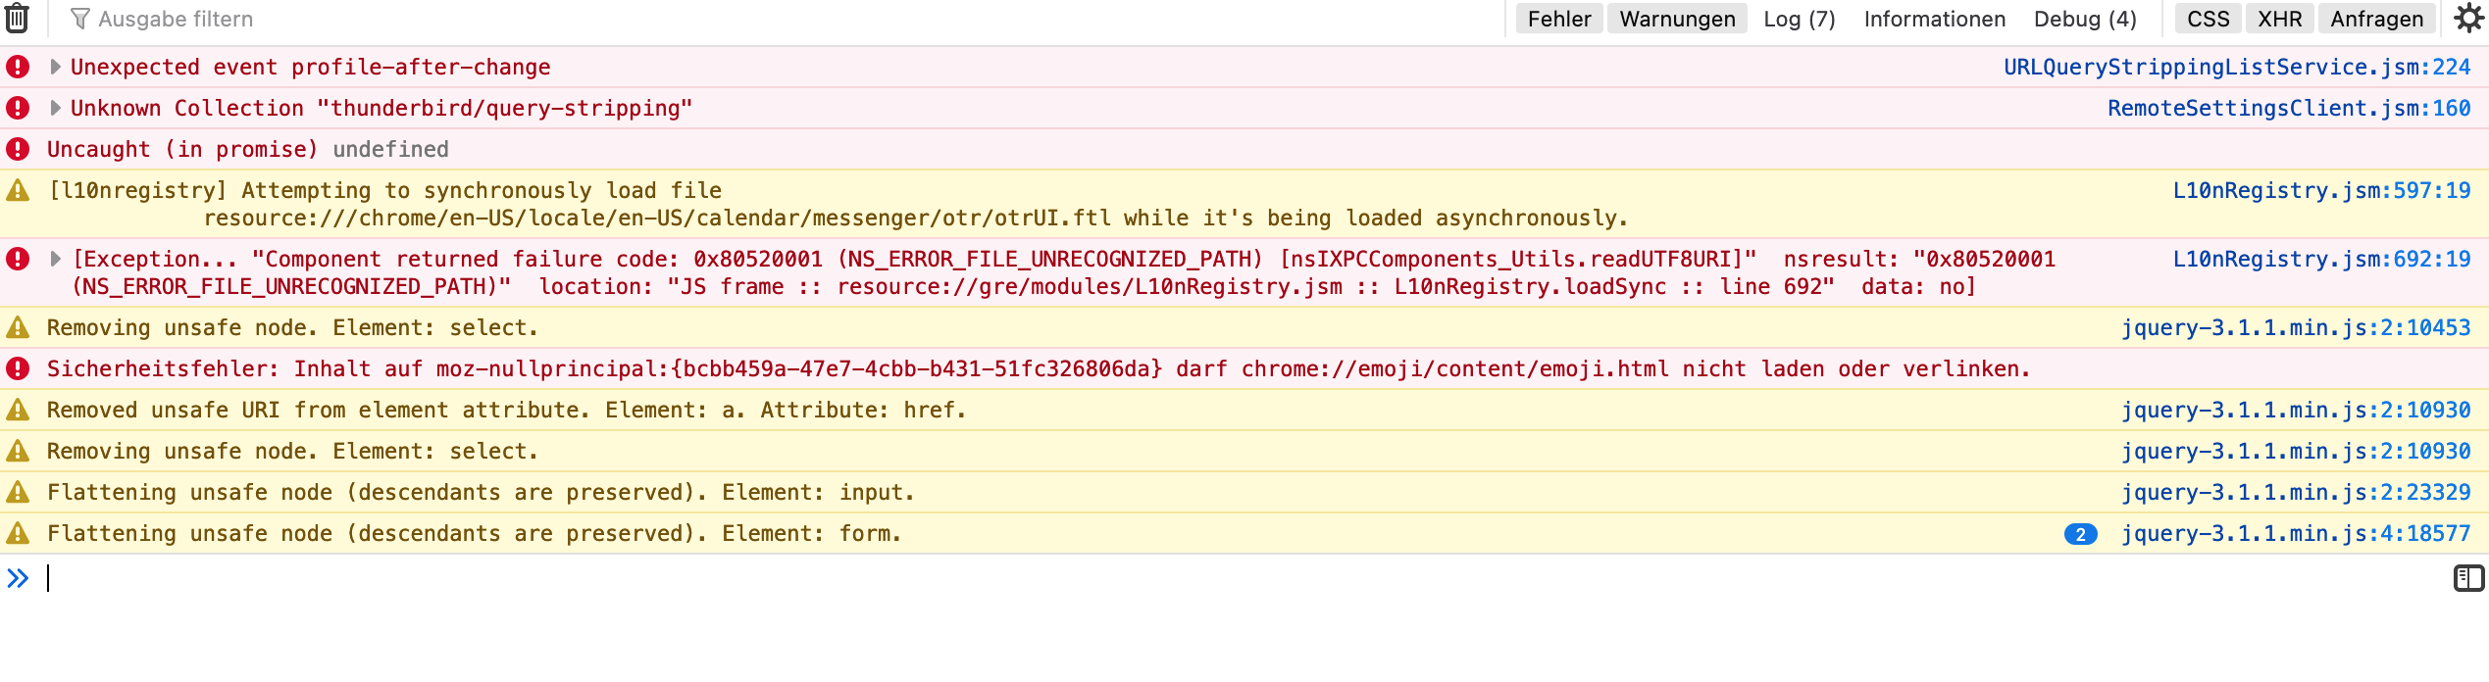Click error icon beside Sicherheitsfehler message

coord(18,368)
